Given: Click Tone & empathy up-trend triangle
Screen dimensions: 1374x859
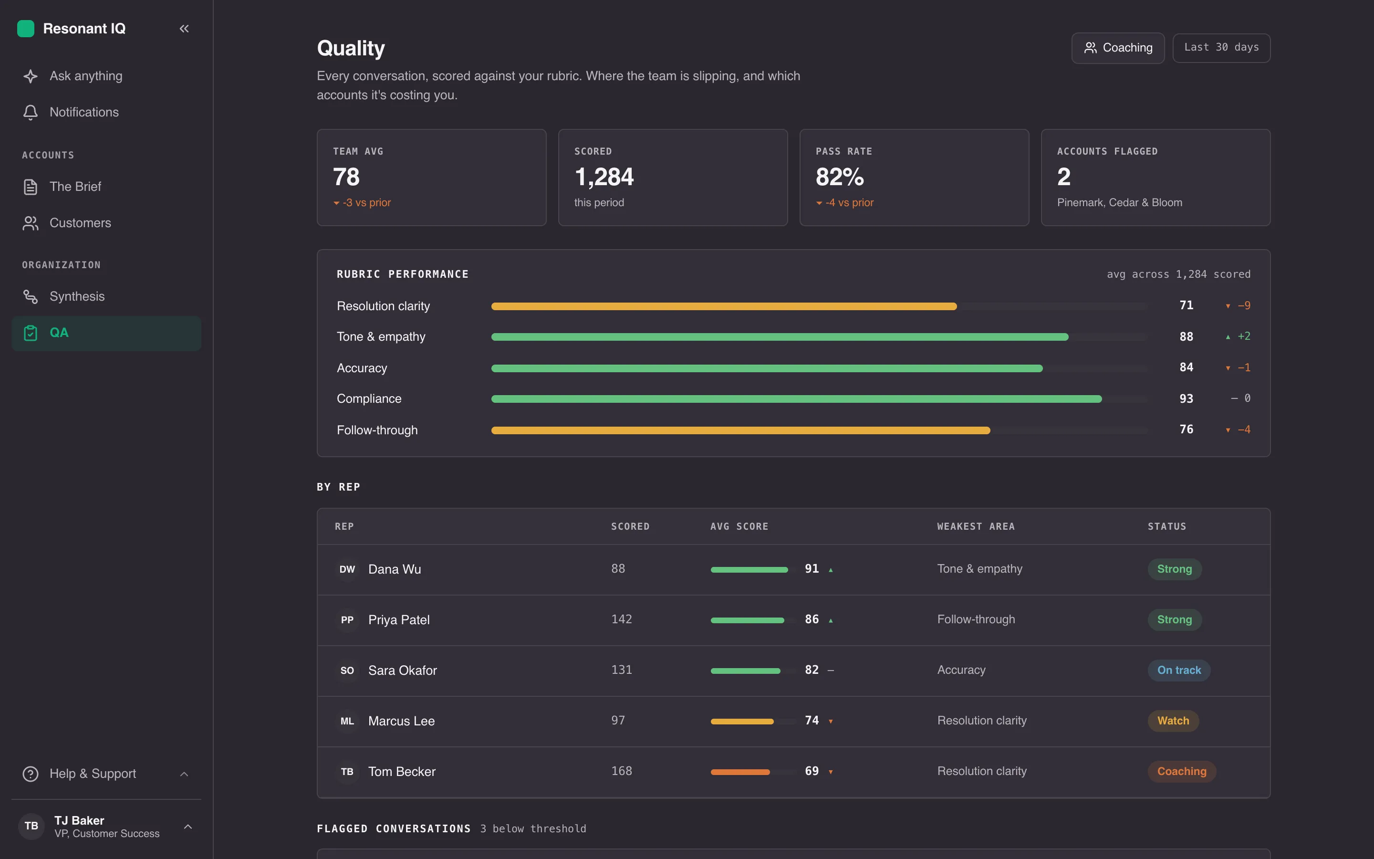Looking at the screenshot, I should [1228, 337].
